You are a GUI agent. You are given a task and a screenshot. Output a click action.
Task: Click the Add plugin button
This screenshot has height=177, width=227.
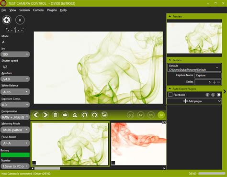194,101
